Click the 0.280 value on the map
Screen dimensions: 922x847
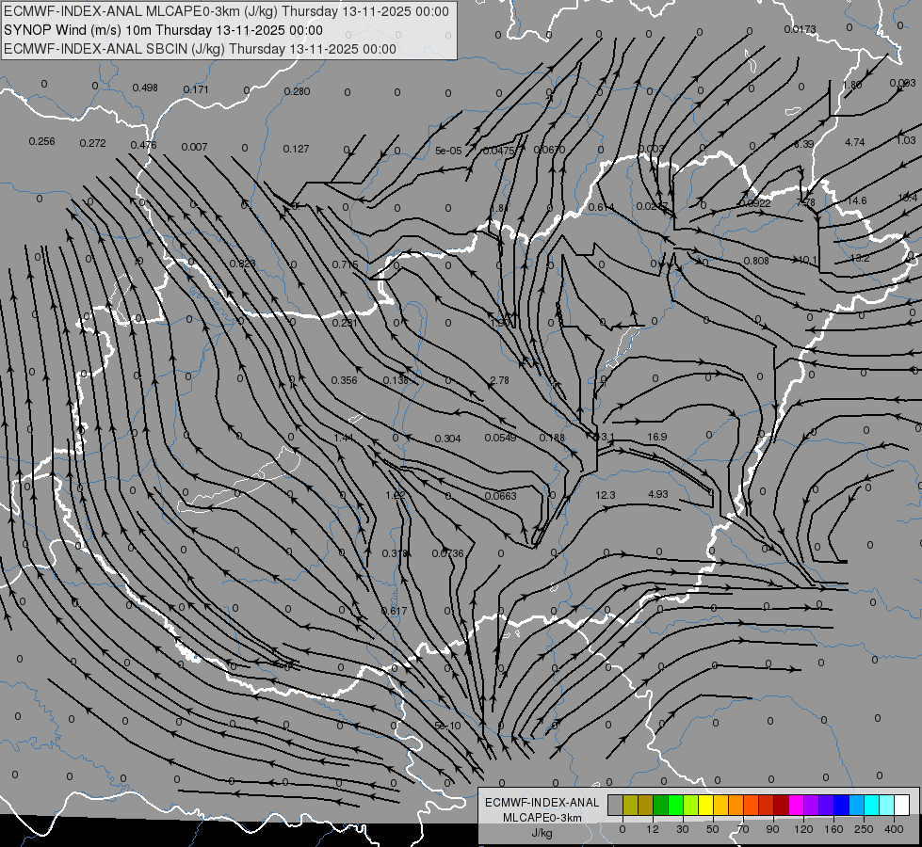coord(297,91)
